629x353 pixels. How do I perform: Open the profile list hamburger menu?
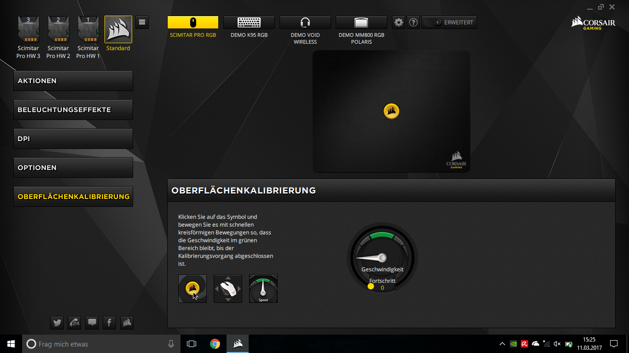click(x=142, y=22)
